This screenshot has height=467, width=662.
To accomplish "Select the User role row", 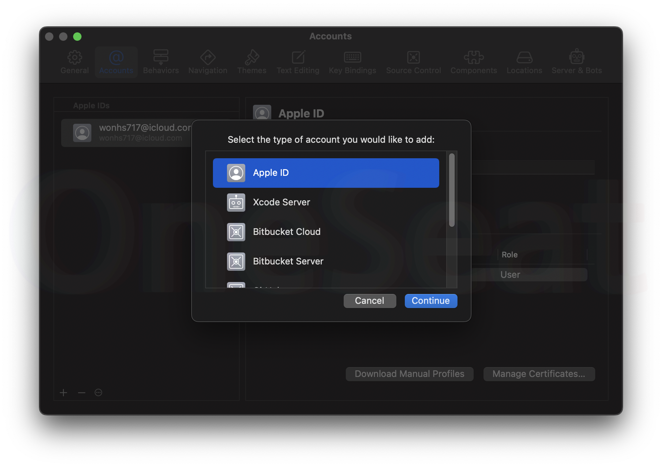I will (529, 275).
